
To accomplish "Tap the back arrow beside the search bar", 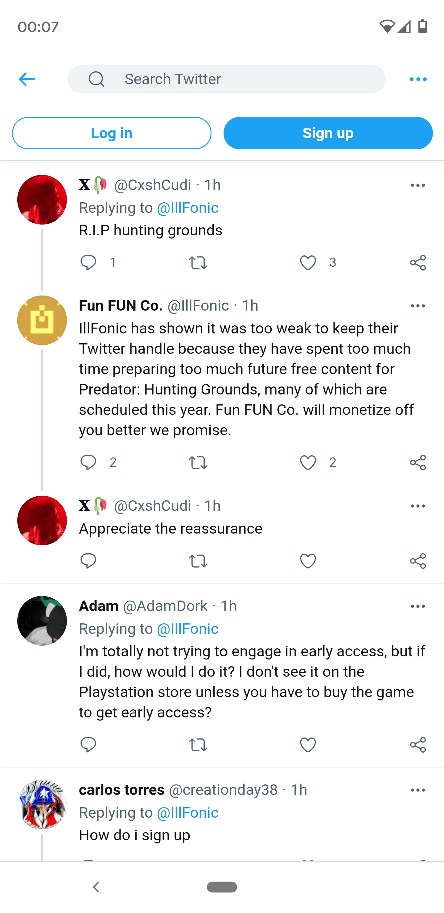I will (27, 79).
